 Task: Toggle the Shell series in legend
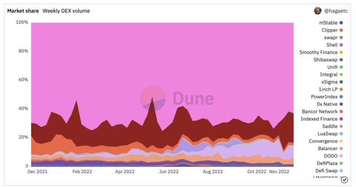[335, 45]
